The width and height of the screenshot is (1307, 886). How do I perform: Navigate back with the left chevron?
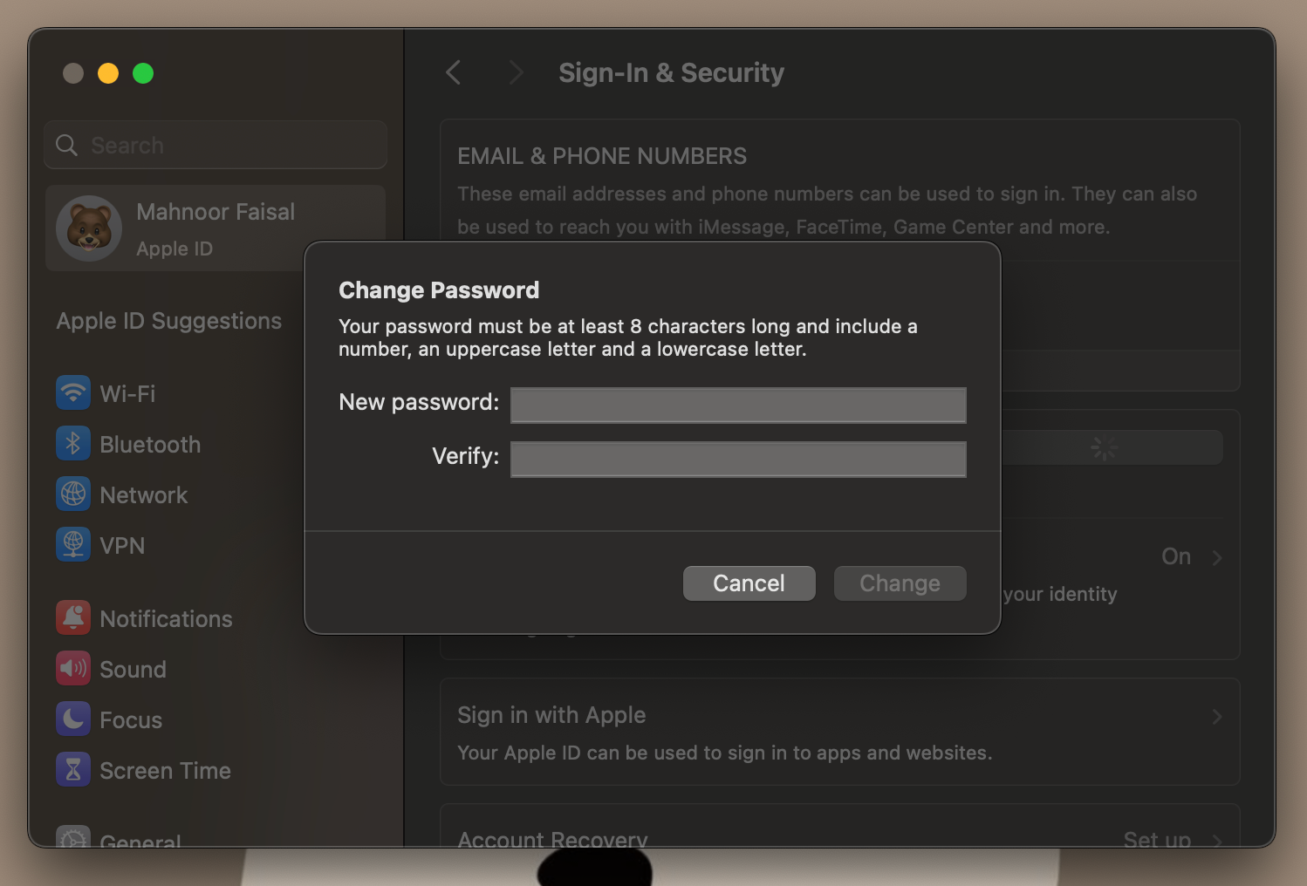point(453,73)
